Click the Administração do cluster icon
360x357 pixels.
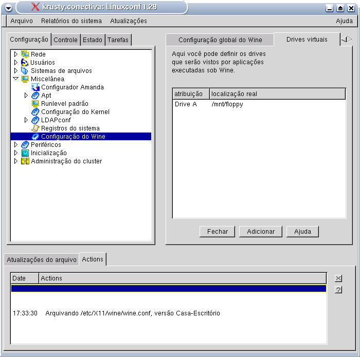25,161
